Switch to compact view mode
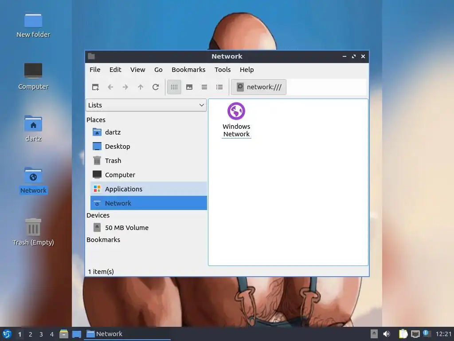Image resolution: width=454 pixels, height=341 pixels. (x=204, y=87)
